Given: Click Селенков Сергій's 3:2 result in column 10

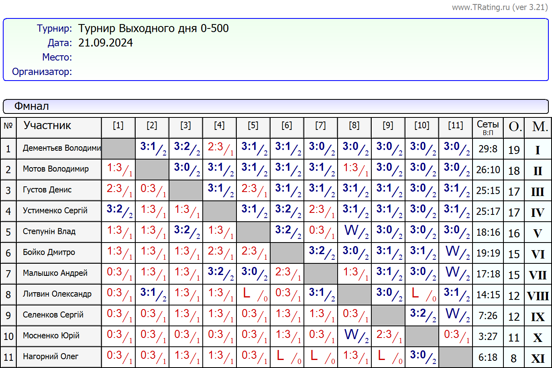Looking at the screenshot, I should pyautogui.click(x=422, y=314).
